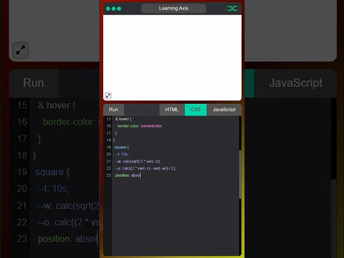The image size is (344, 258).
Task: Click the third green window dot
Action: tap(119, 9)
